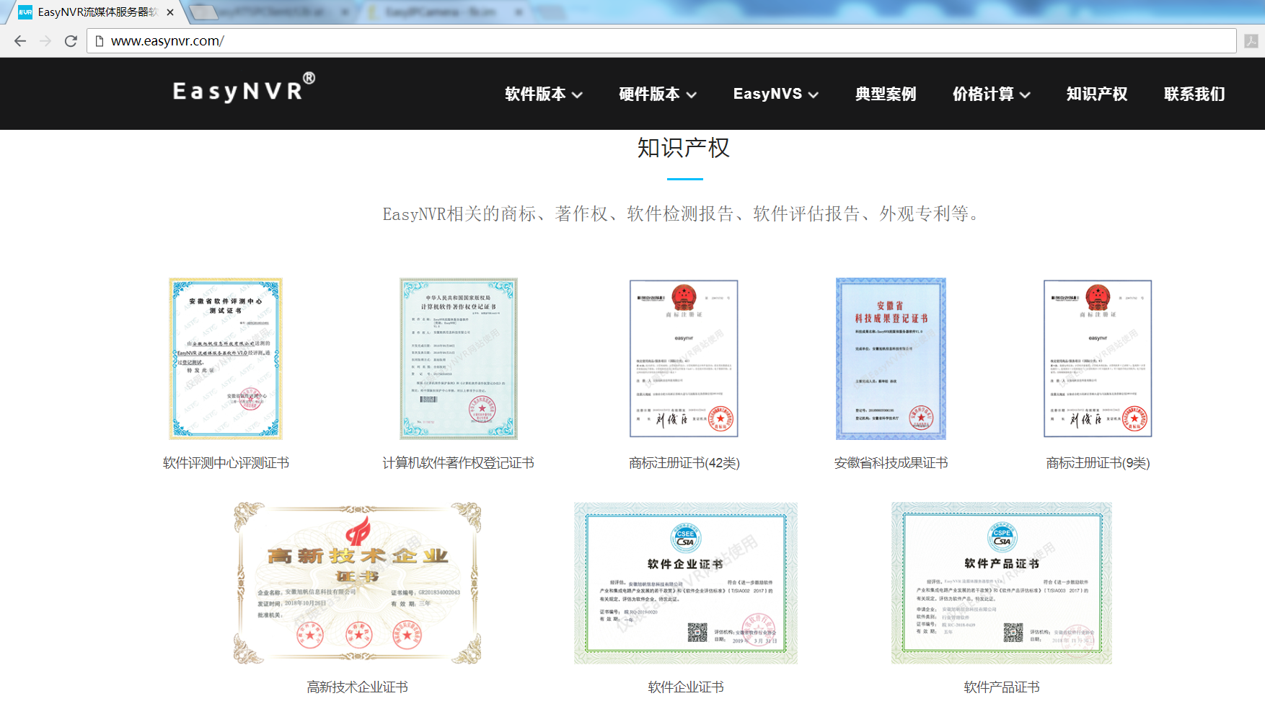
Task: View the 安徽省科技成果证书 blue certificate
Action: [891, 358]
